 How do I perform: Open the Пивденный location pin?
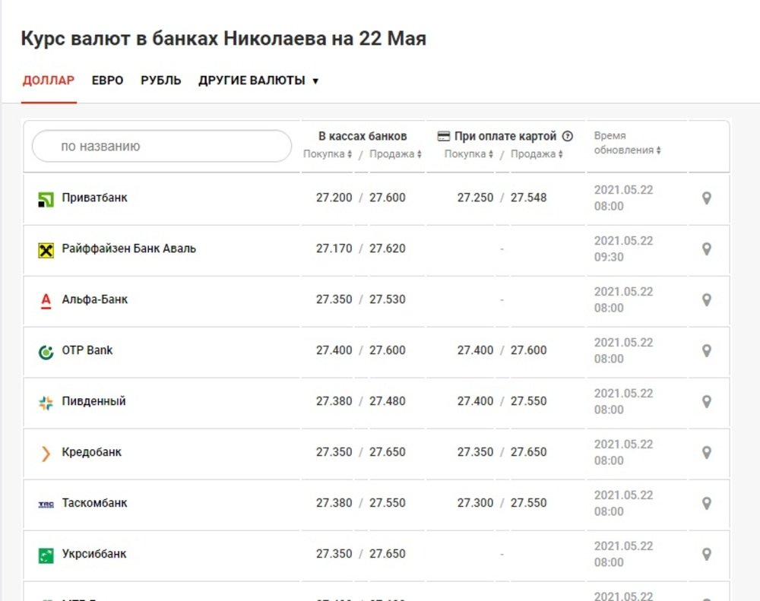pos(707,401)
